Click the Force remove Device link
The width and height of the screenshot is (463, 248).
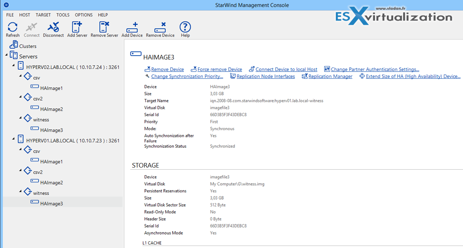tap(220, 69)
